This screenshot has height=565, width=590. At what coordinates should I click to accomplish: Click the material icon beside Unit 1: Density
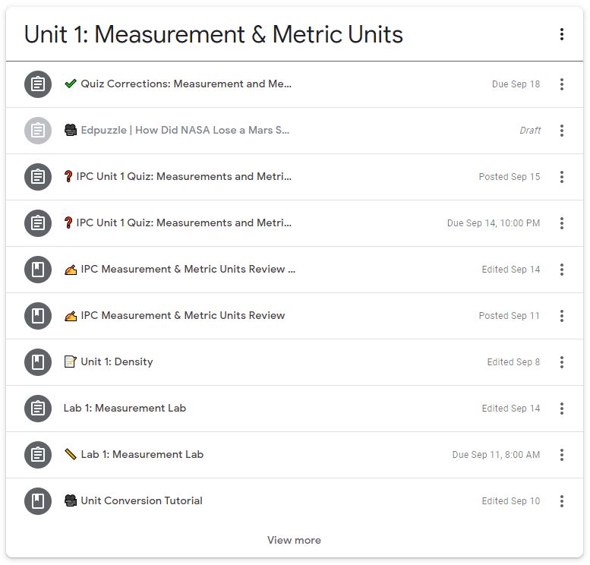click(38, 362)
